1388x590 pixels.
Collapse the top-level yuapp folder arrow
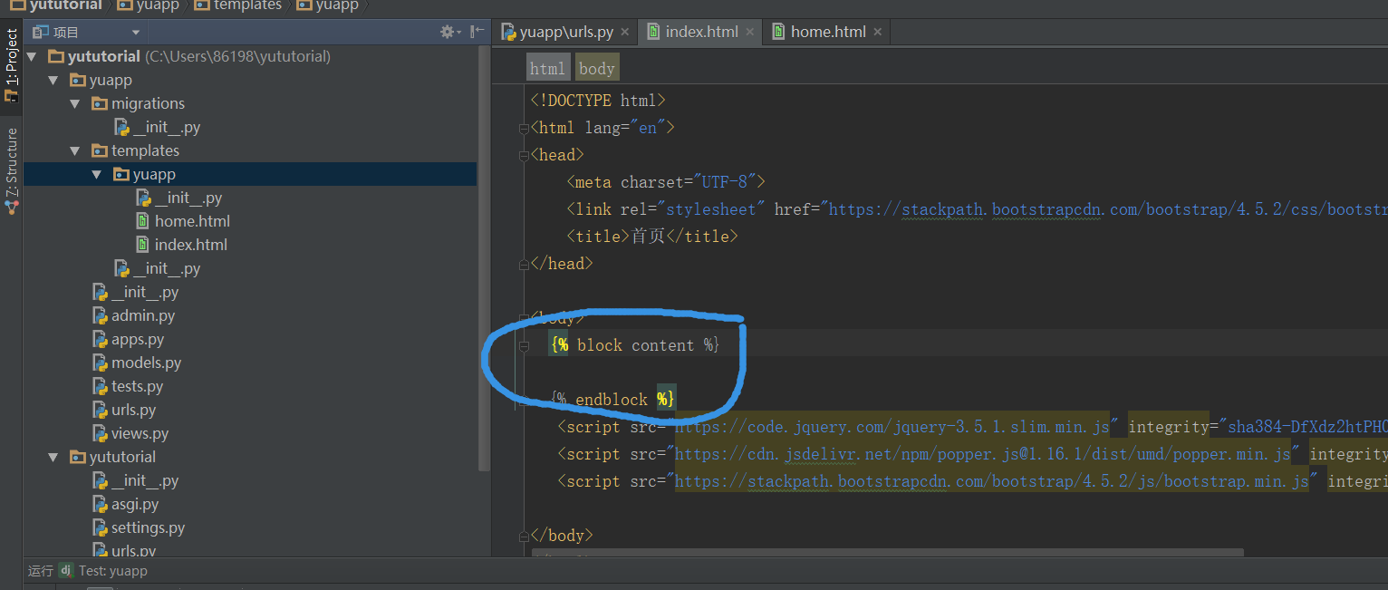pos(53,80)
